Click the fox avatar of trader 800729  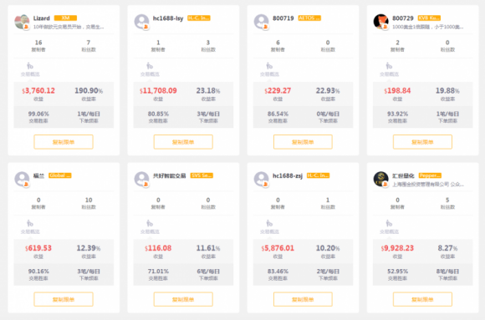click(381, 22)
